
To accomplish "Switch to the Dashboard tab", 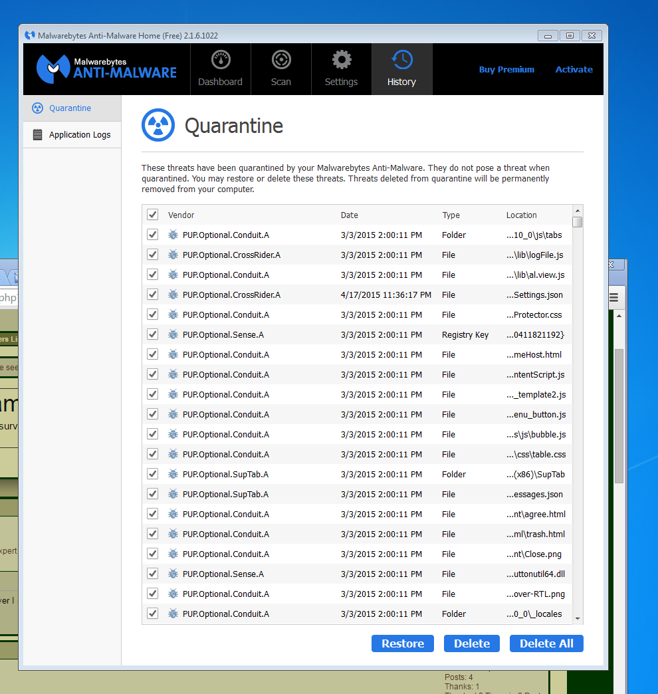I will click(x=221, y=69).
